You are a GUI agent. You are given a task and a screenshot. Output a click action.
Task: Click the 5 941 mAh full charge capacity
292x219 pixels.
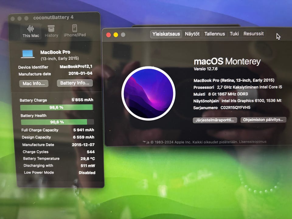tap(84, 130)
